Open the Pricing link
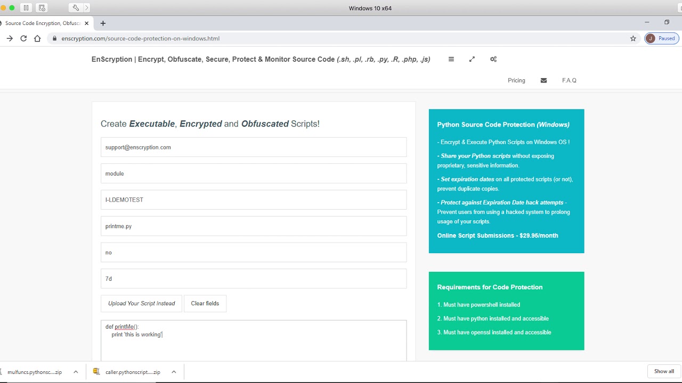Image resolution: width=682 pixels, height=383 pixels. (516, 80)
